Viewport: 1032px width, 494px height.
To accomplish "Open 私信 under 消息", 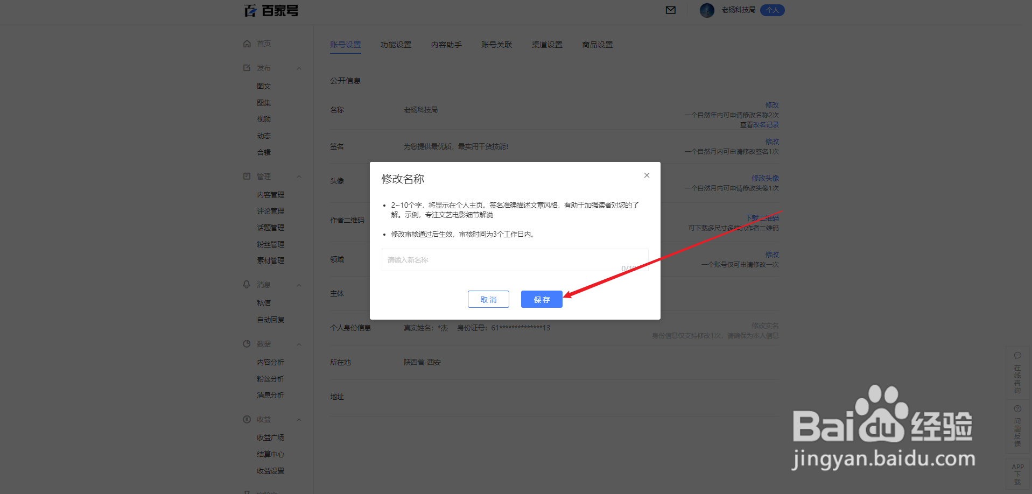I will [x=264, y=303].
